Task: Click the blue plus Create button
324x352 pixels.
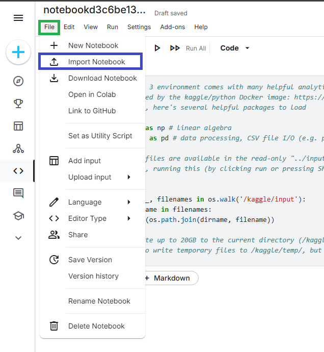Action: [18, 52]
